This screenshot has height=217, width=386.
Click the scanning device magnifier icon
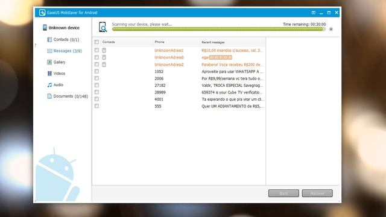103,27
